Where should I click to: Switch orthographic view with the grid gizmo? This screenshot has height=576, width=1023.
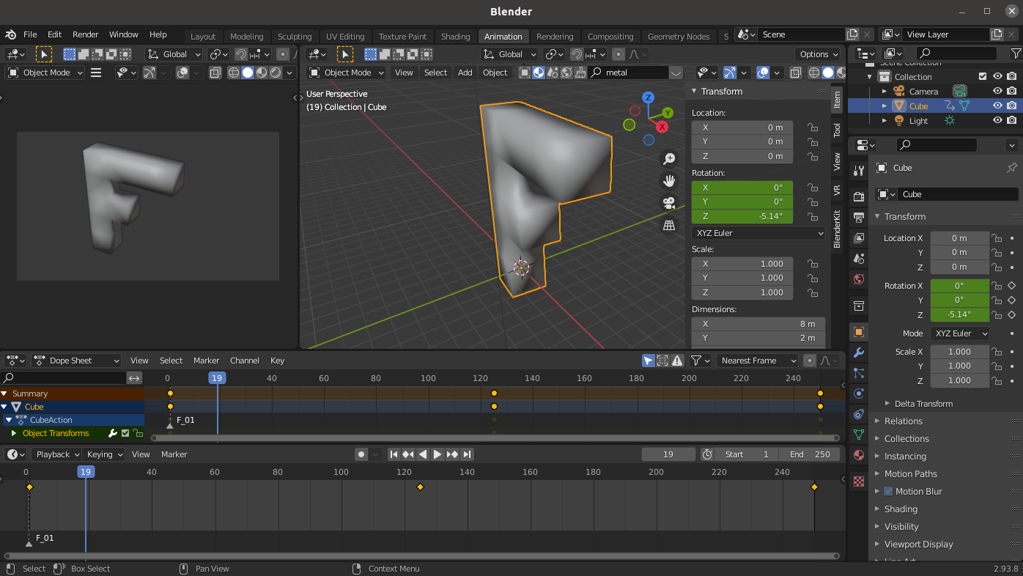tap(669, 226)
